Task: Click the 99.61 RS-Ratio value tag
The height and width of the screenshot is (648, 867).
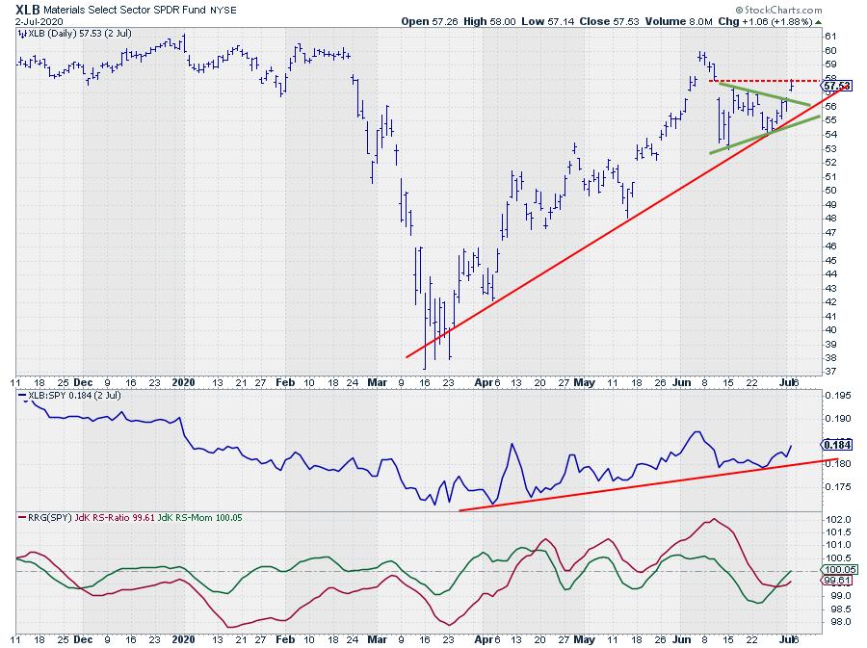Action: click(x=835, y=582)
